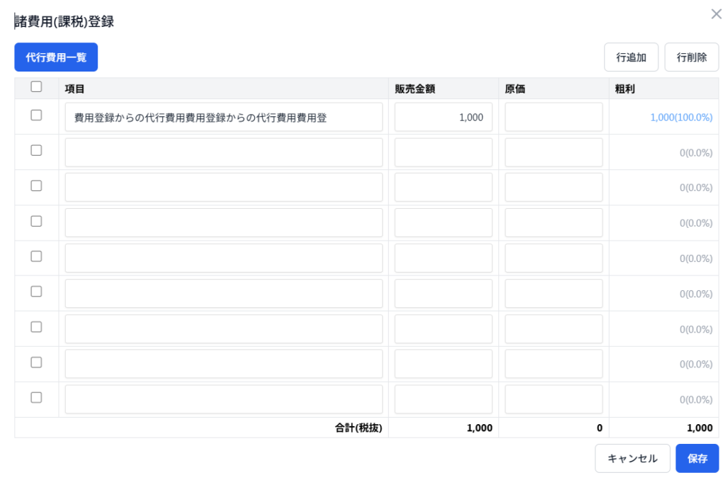Click the last row 原価 input field

coord(553,399)
